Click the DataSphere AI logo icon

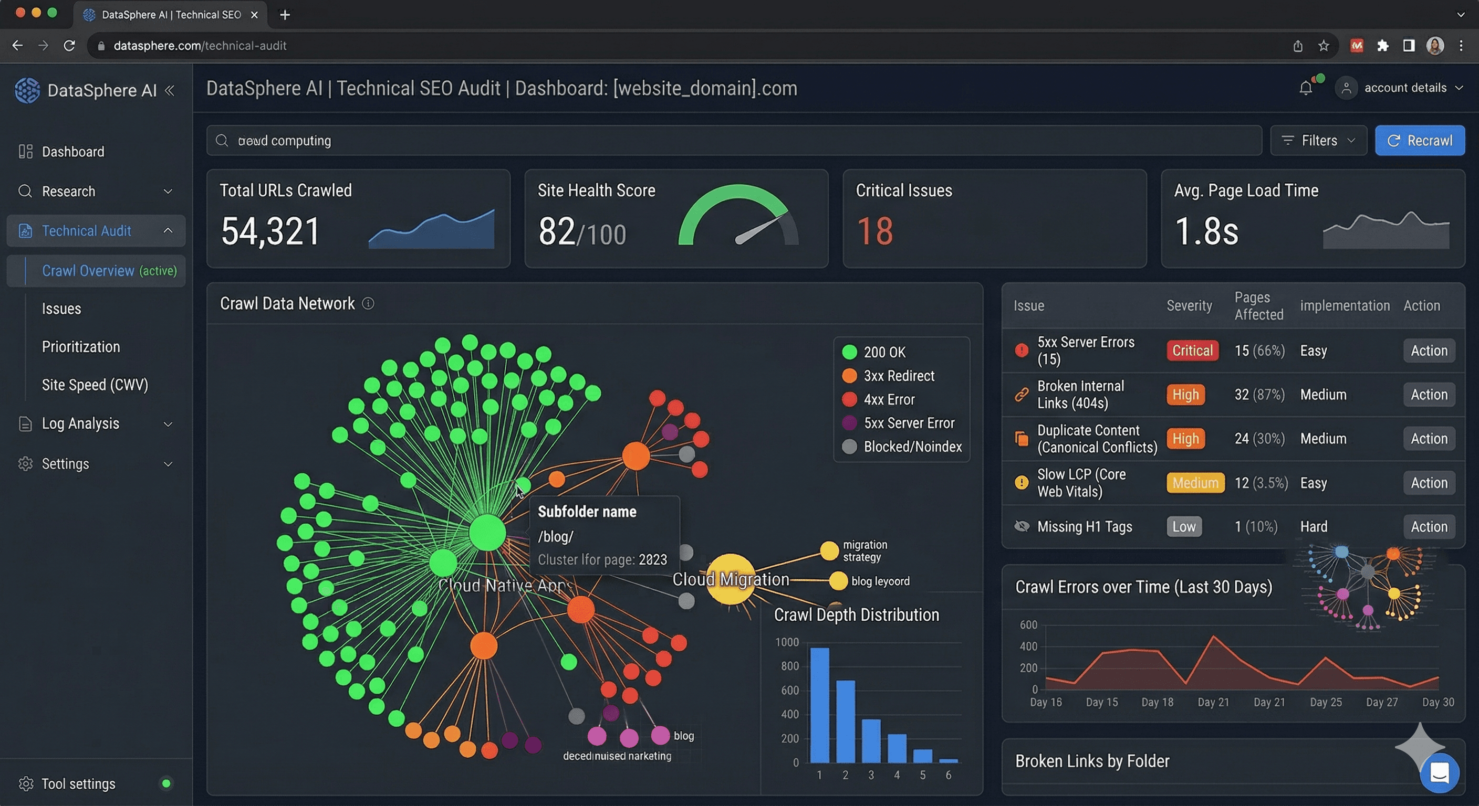pos(27,90)
